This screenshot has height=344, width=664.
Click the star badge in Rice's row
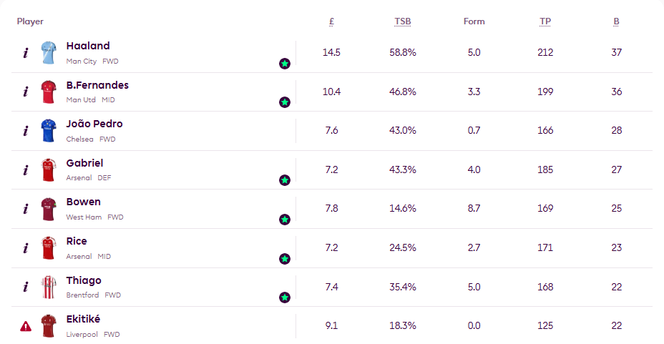coord(285,258)
